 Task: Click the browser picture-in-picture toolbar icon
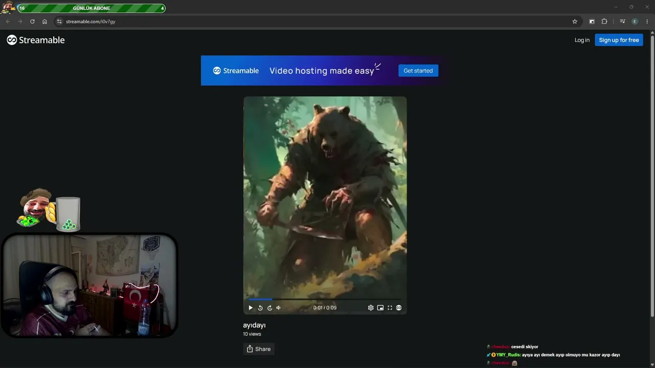[x=592, y=21]
